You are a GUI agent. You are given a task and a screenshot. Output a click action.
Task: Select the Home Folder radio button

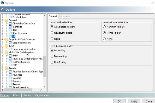[104, 33]
